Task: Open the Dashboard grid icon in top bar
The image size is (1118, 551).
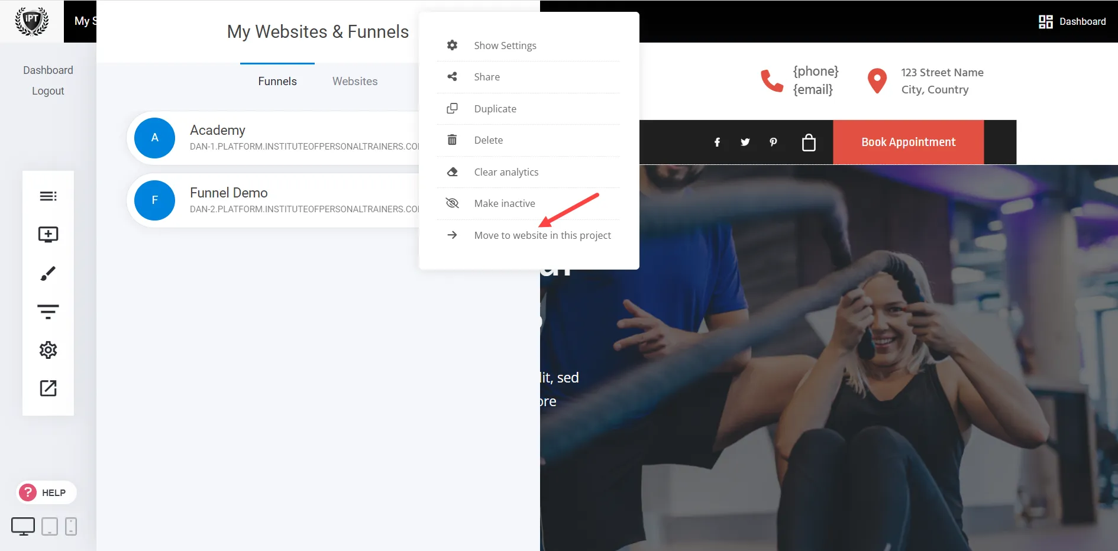Action: [1045, 22]
